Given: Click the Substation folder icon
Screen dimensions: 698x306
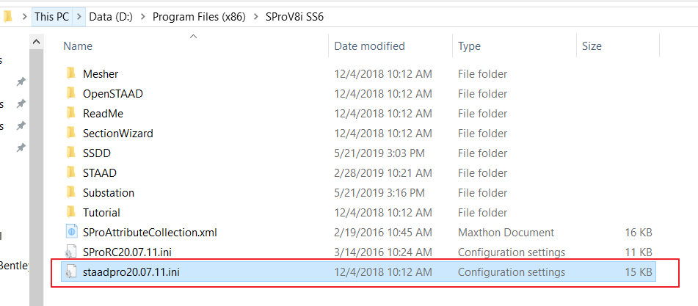Looking at the screenshot, I should [x=70, y=192].
